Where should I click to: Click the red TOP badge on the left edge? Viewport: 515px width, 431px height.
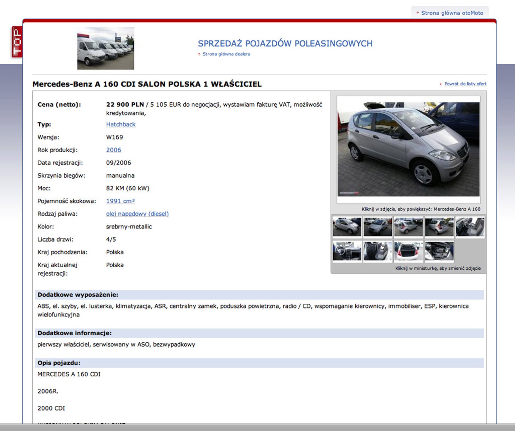(17, 42)
